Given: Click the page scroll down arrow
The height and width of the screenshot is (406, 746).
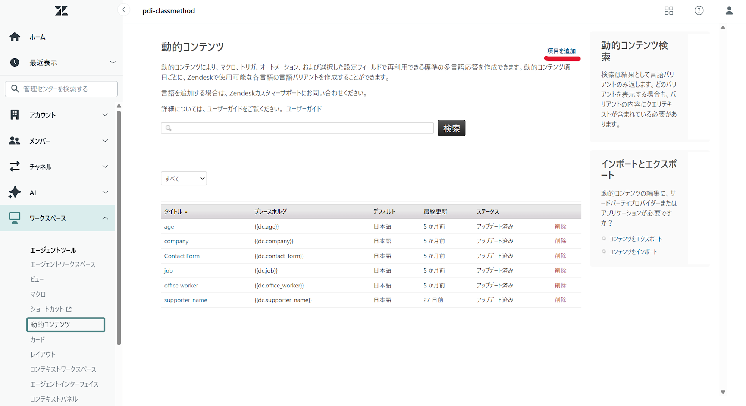Looking at the screenshot, I should 723,392.
